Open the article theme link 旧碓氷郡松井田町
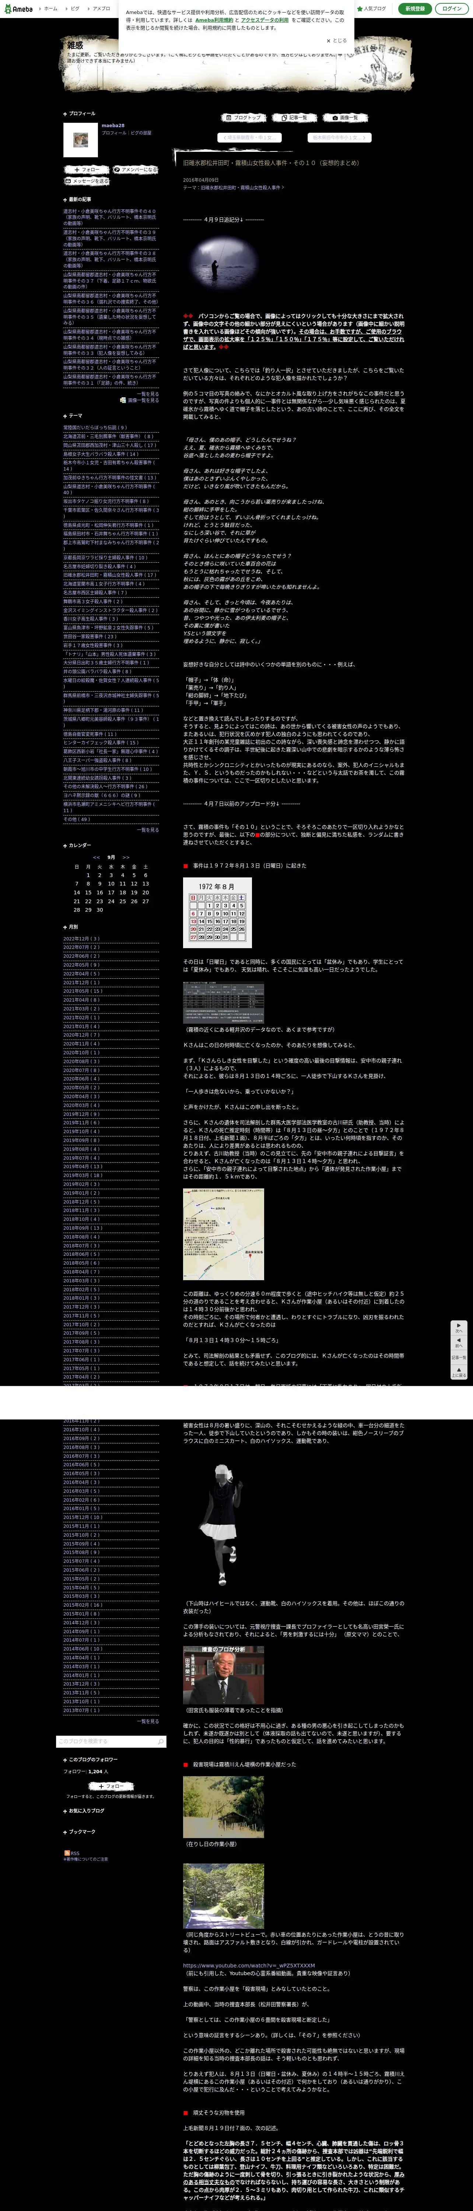 coord(242,187)
